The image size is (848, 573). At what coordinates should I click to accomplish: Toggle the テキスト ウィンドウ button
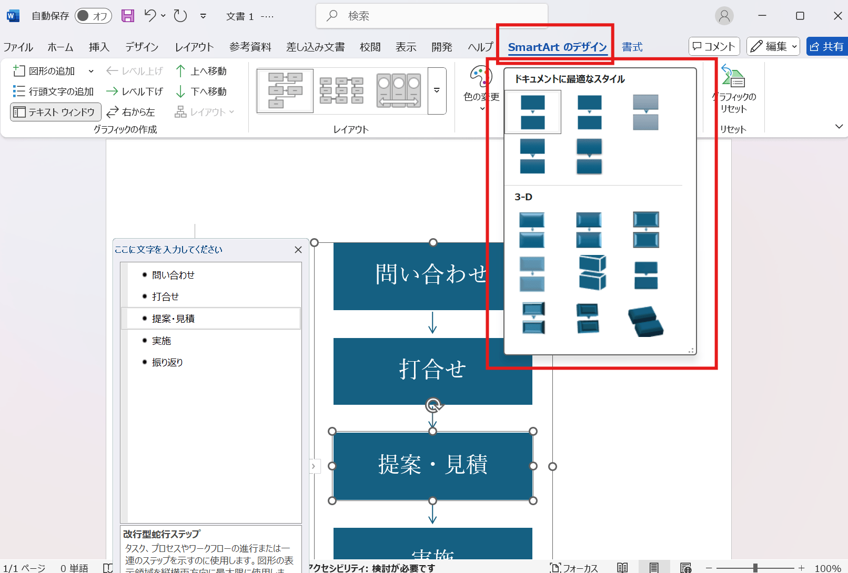coord(55,111)
